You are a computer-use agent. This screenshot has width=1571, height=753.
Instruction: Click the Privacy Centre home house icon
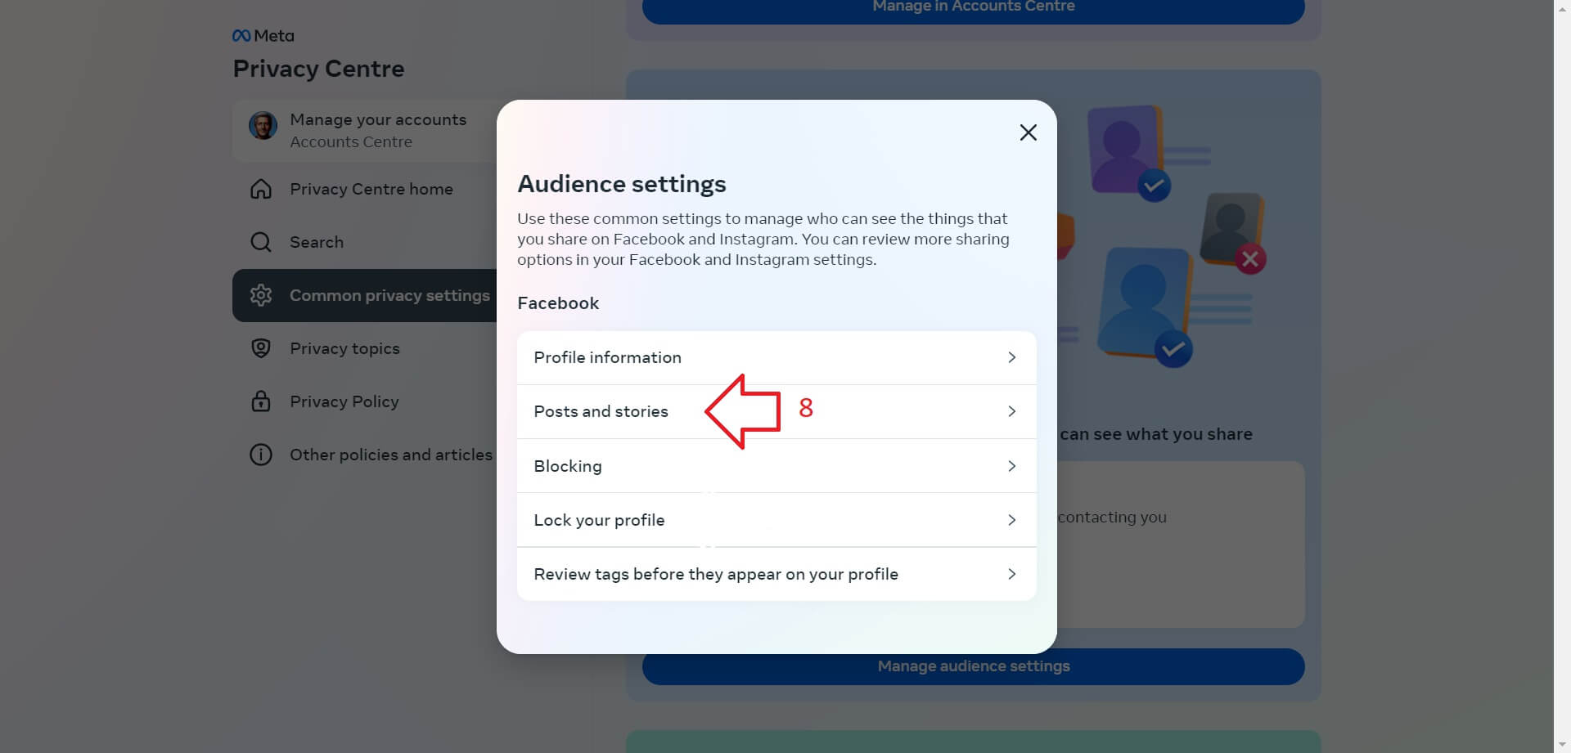click(x=261, y=189)
